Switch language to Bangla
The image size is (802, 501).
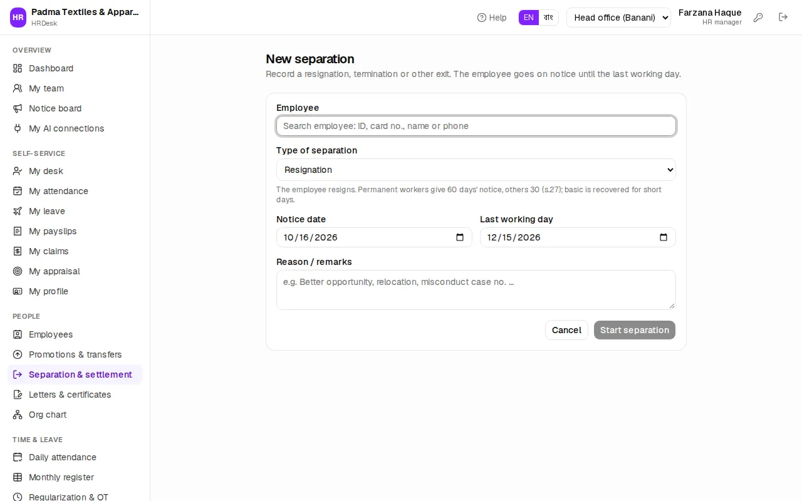[x=548, y=18]
